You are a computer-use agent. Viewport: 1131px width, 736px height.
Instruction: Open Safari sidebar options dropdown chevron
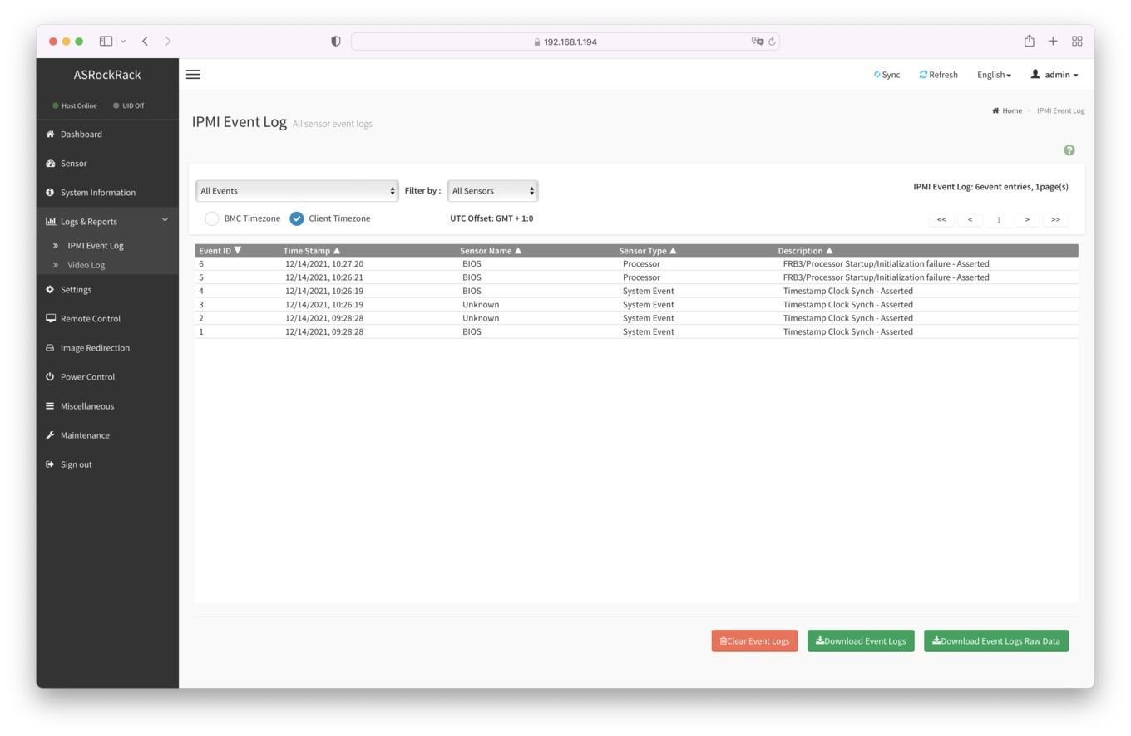(x=123, y=41)
